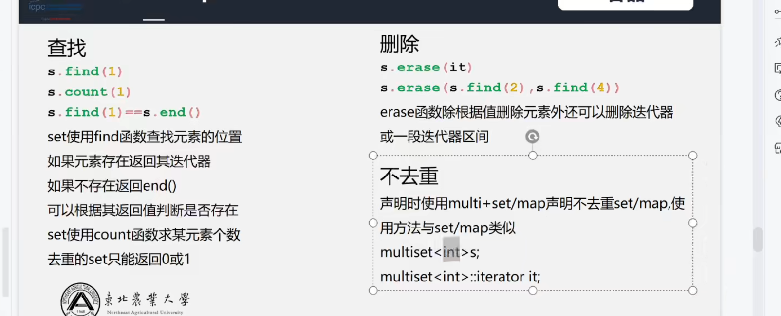Click the lightbulb head icon in right sidebar
Screen dimensions: 781x316
coord(777,121)
